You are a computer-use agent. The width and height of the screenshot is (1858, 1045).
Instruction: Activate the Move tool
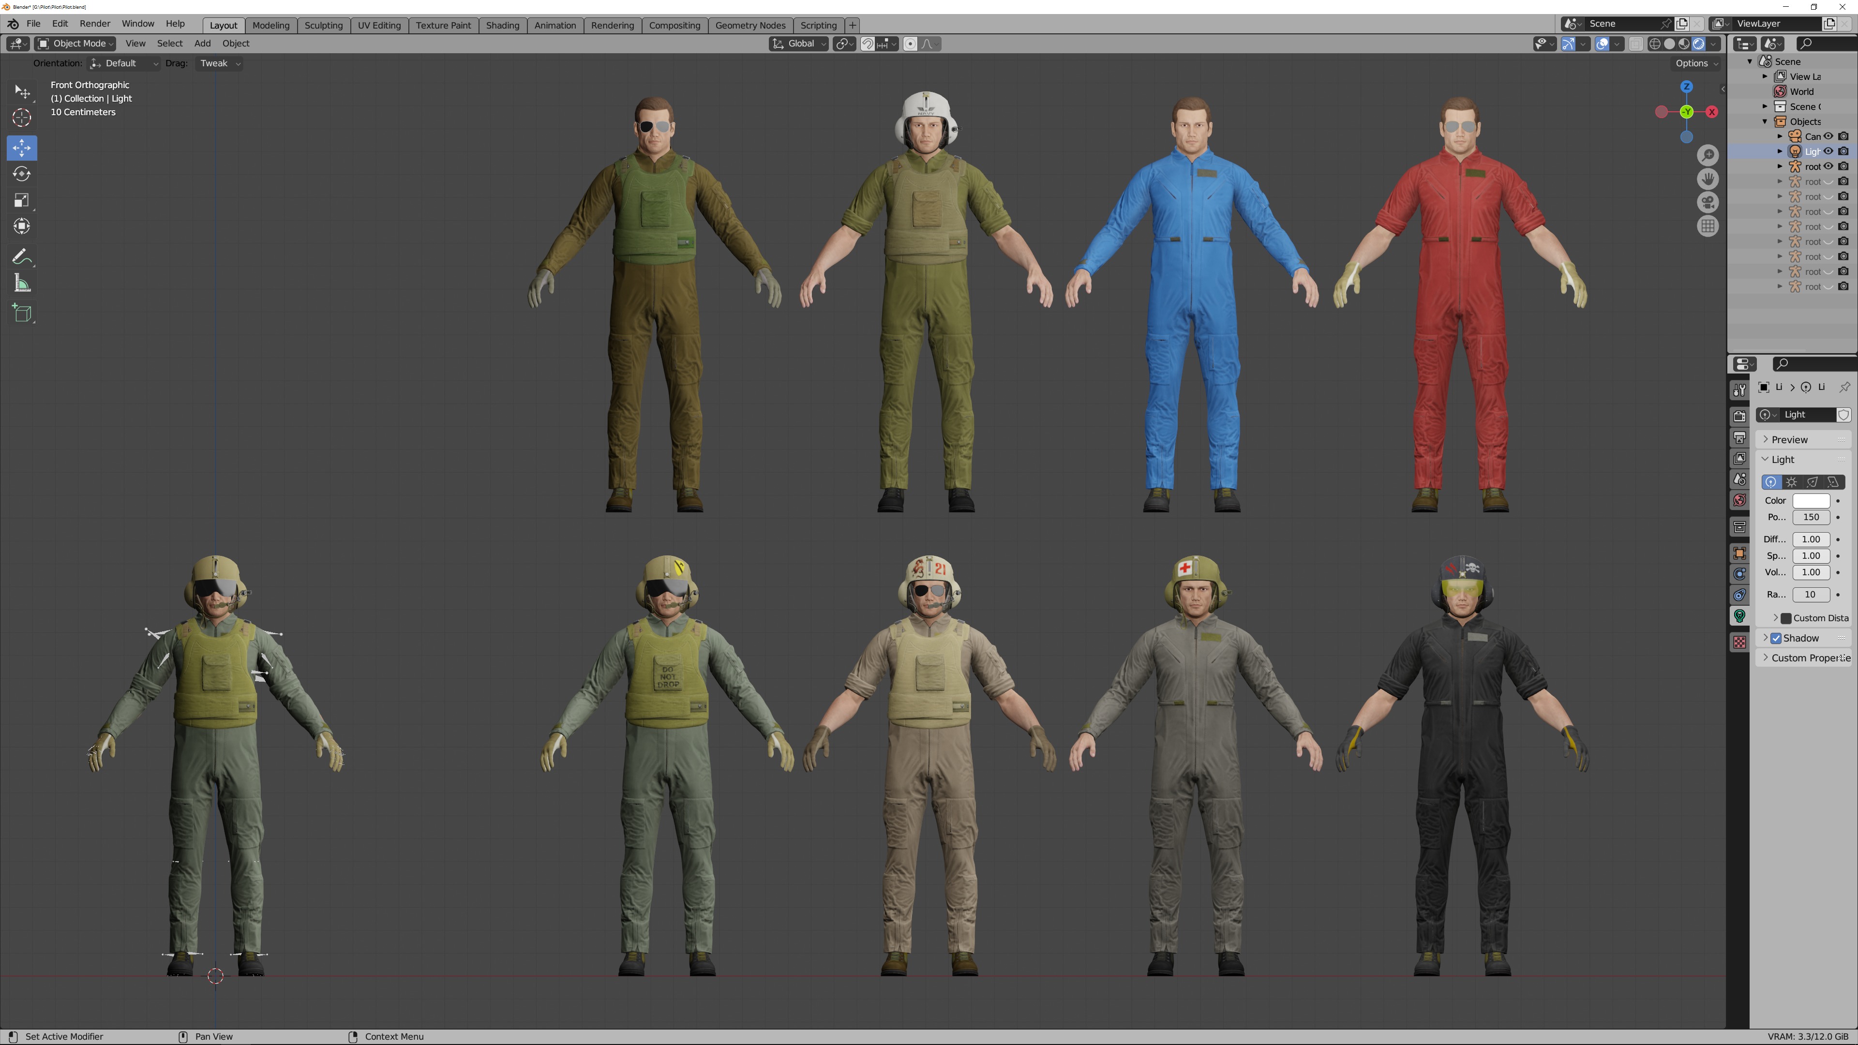point(22,148)
